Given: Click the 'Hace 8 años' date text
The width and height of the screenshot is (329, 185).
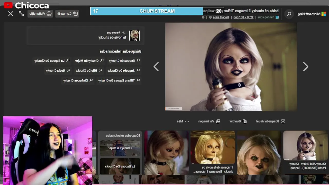Looking at the screenshot, I should tap(221, 17).
